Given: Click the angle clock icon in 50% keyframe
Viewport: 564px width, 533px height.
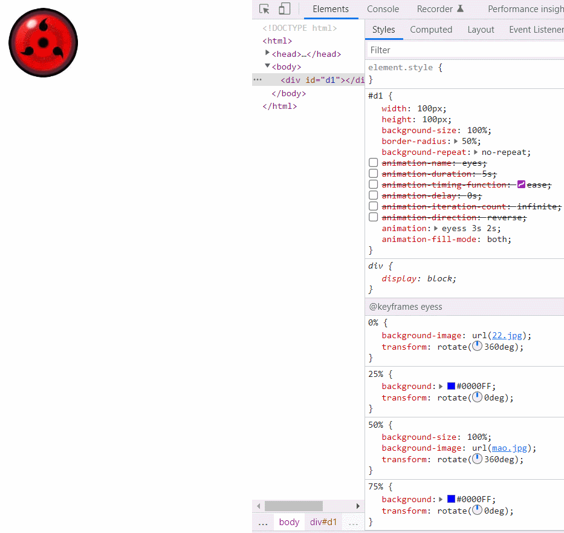Looking at the screenshot, I should point(477,459).
